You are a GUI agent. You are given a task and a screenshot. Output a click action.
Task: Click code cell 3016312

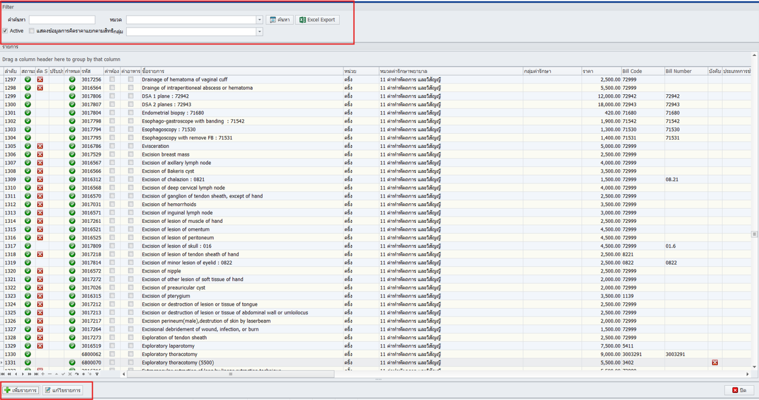[92, 179]
